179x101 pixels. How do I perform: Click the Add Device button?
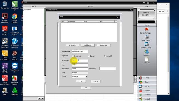tap(88, 45)
